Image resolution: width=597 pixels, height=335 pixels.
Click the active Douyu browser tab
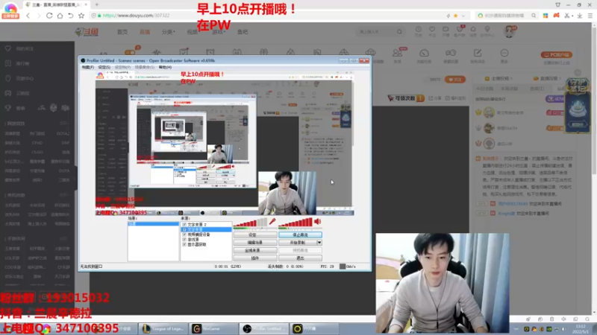coord(57,4)
